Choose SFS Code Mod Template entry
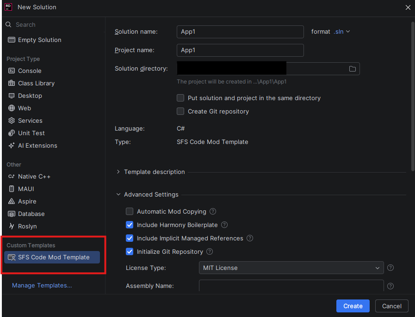Viewport: 415px width, 317px height. [52, 257]
